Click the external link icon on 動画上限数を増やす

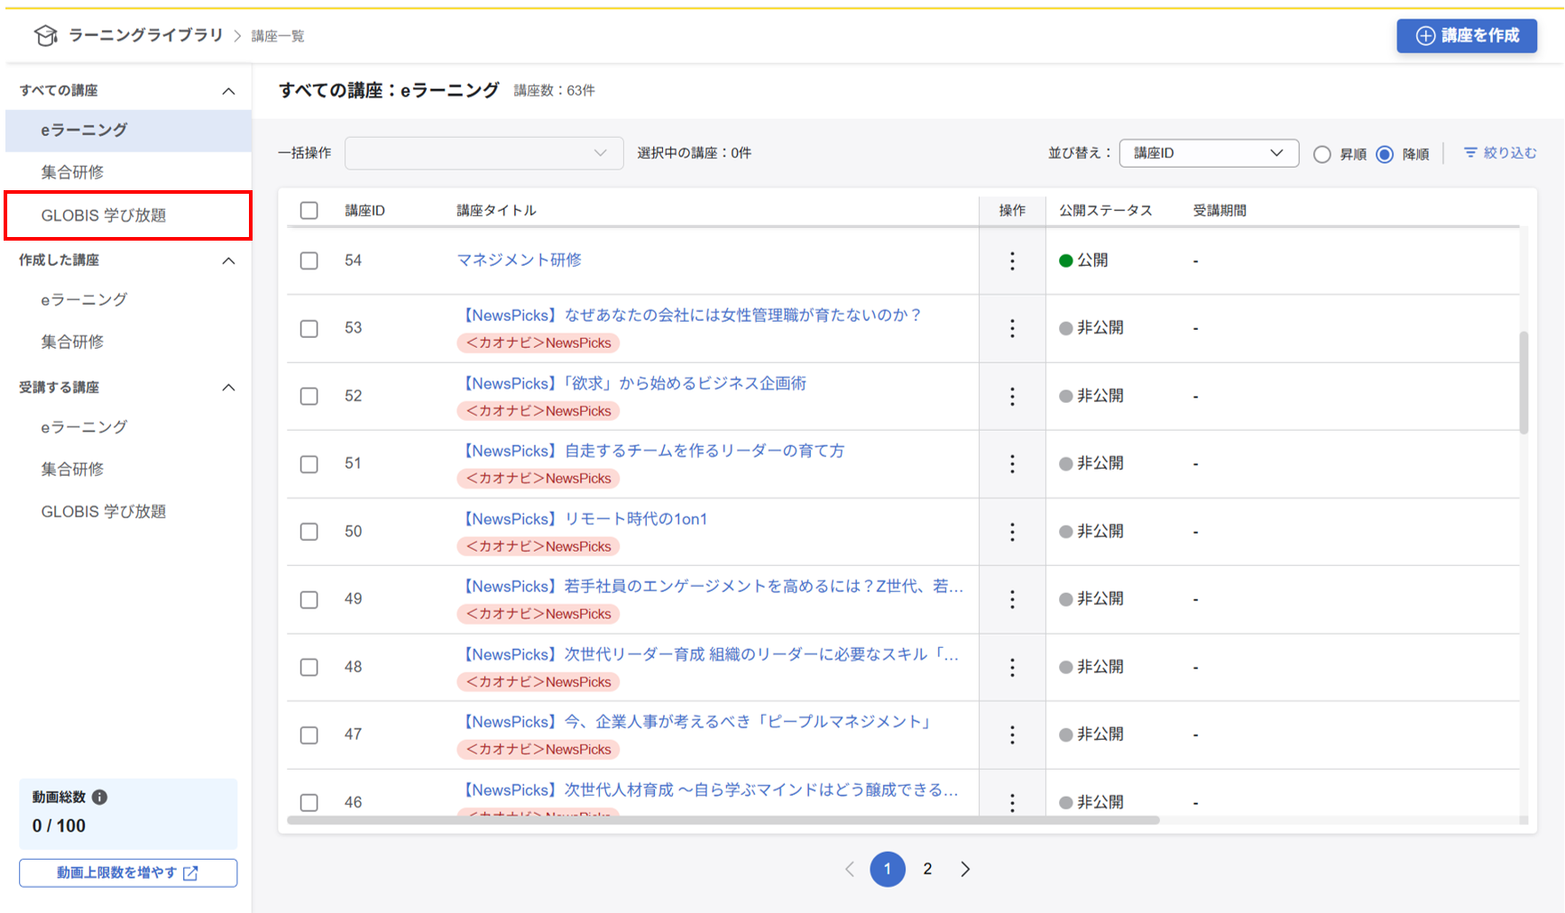pos(189,872)
